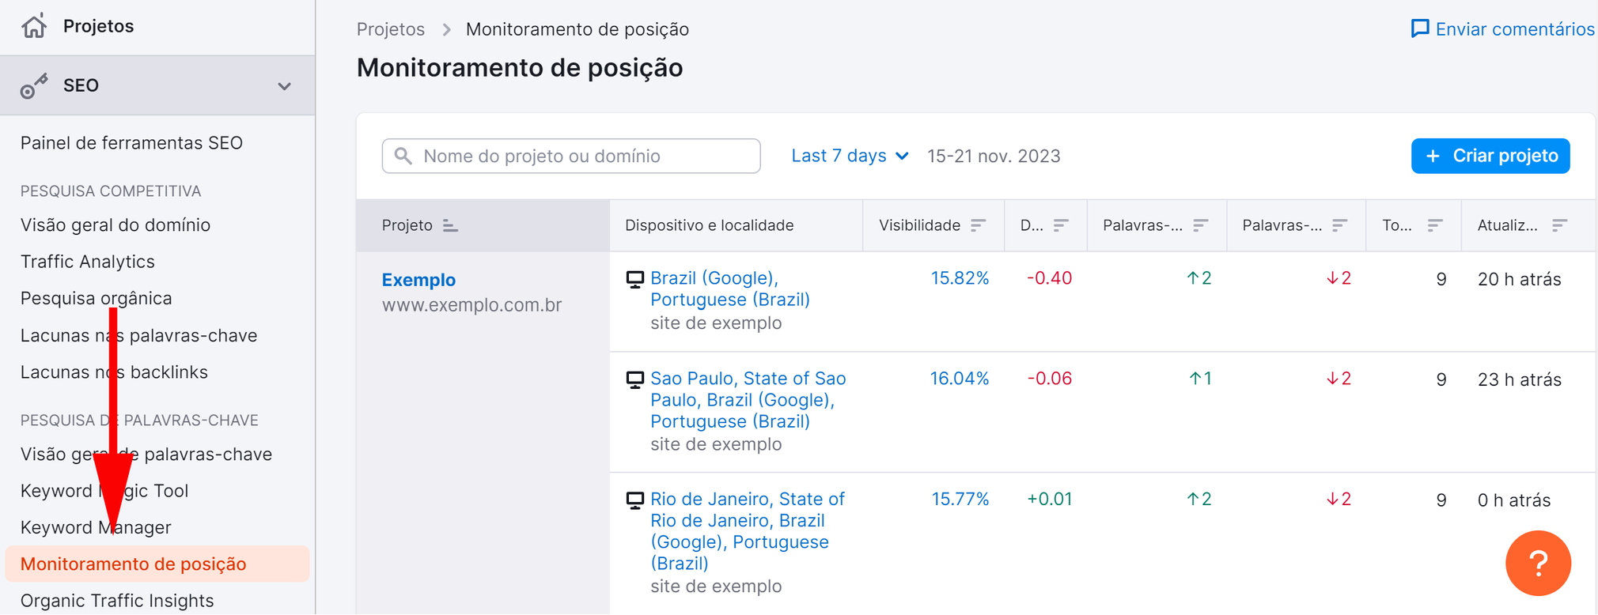Collapse the SEO section with its chevron

[284, 85]
